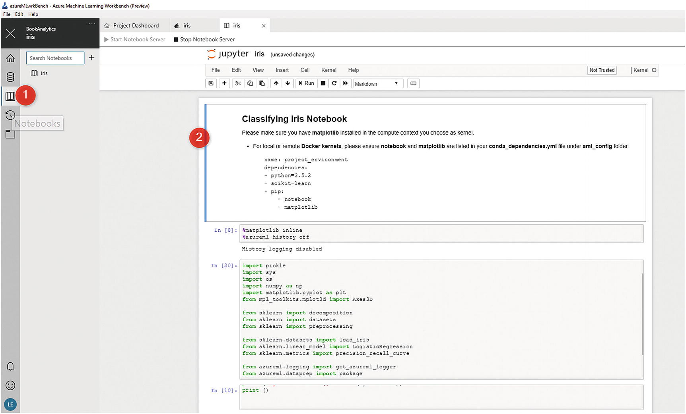Open the command palette keyboard icon
The image size is (686, 414).
point(413,83)
